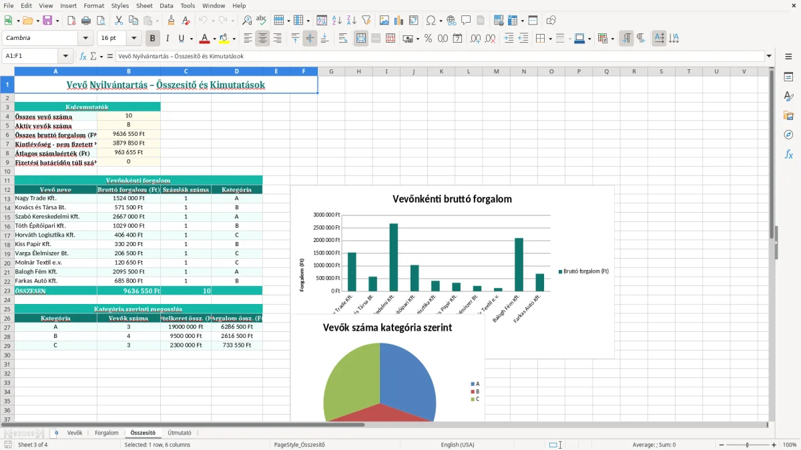Click Insert Chart icon
The width and height of the screenshot is (801, 450).
(399, 21)
